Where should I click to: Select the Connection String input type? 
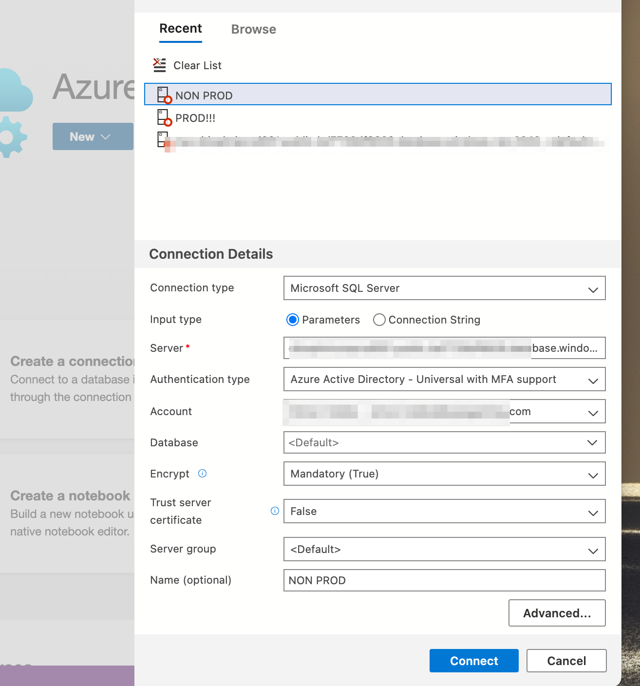click(379, 320)
